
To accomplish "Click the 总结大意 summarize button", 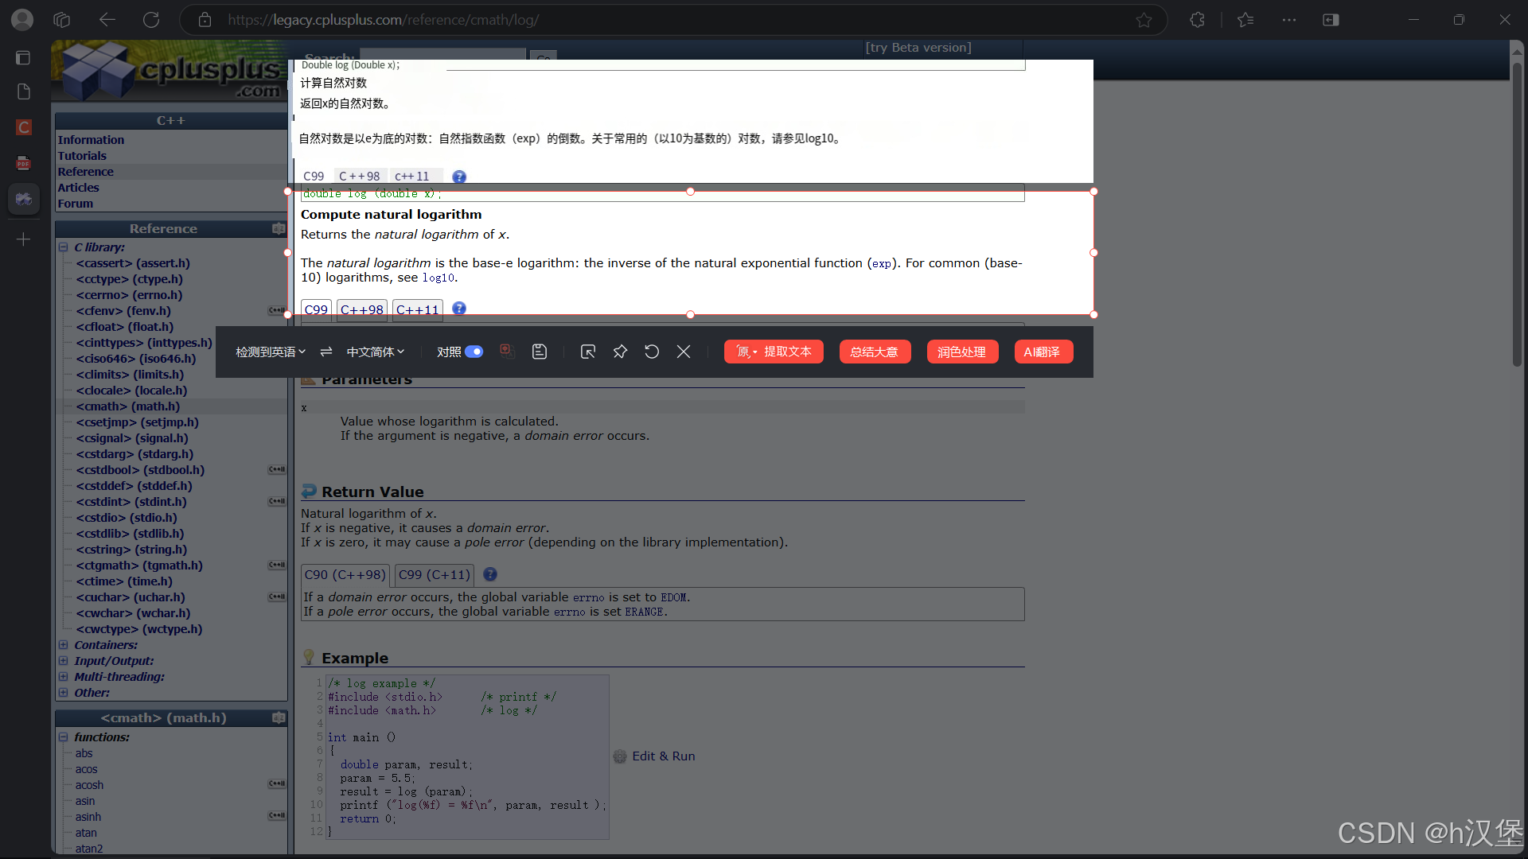I will (x=874, y=352).
